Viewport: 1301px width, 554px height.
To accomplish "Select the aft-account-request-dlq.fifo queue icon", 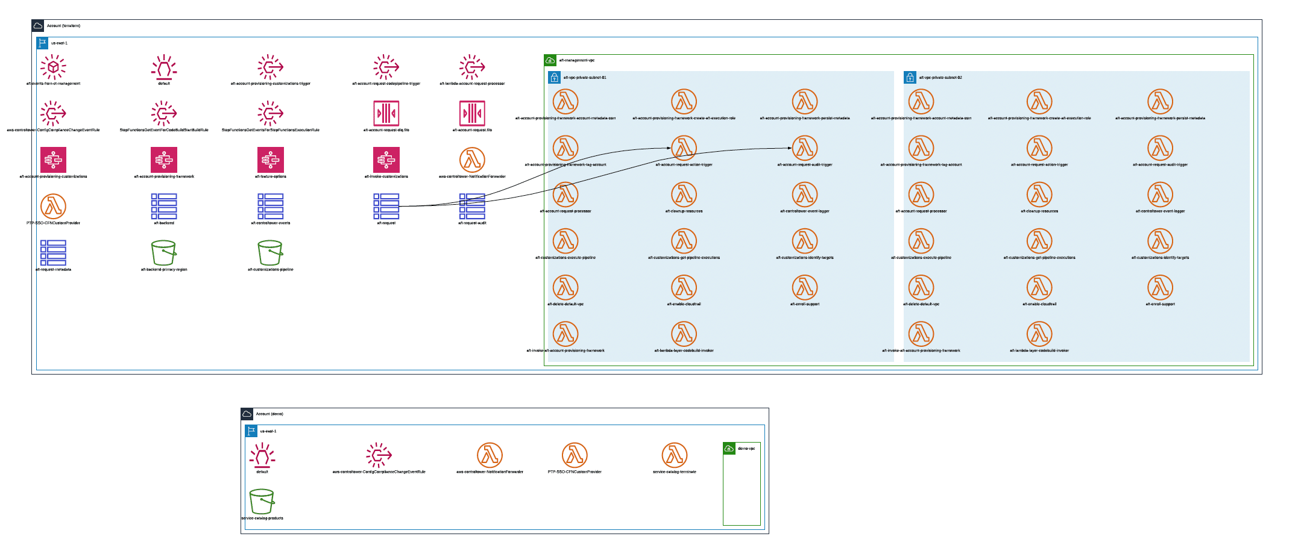I will coord(386,112).
